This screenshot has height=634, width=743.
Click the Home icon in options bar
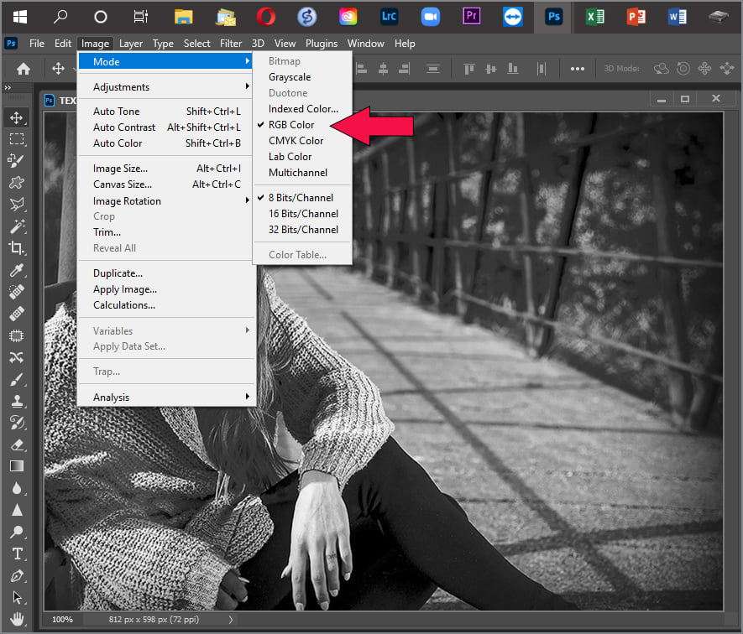point(24,69)
